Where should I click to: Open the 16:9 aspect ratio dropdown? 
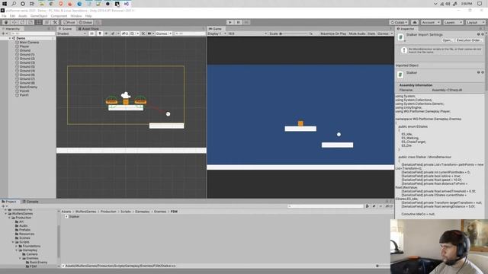pyautogui.click(x=247, y=33)
